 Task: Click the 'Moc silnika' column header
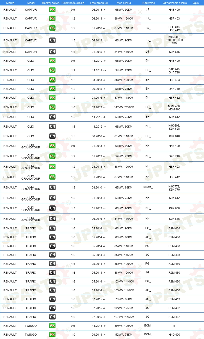tap(124, 3)
